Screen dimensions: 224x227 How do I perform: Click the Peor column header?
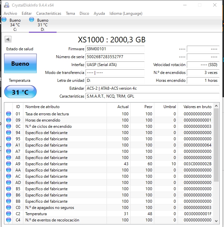[142, 107]
